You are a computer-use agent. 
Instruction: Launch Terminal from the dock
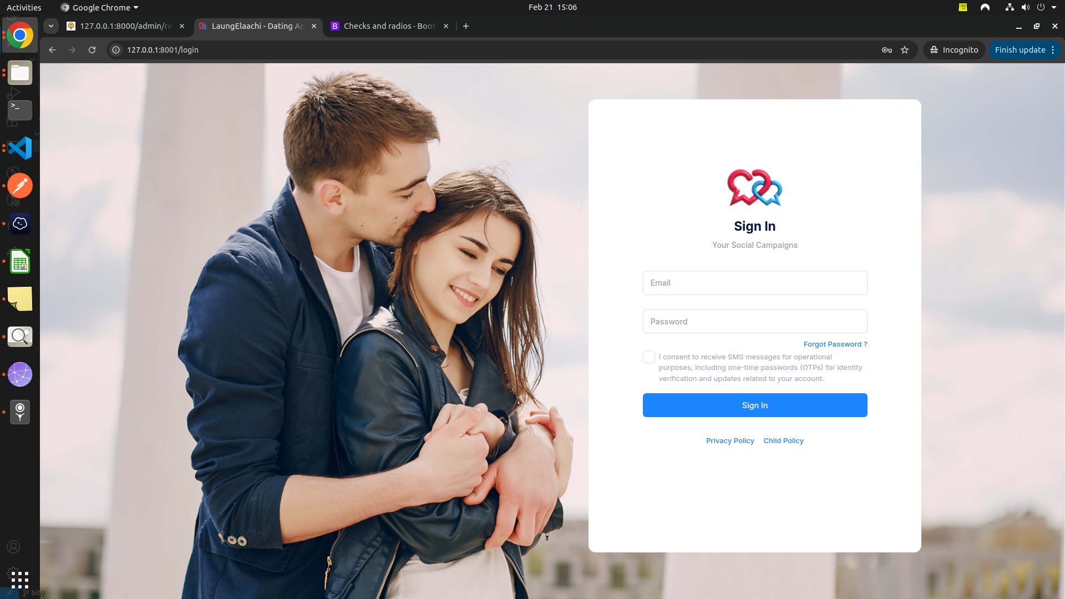[20, 110]
